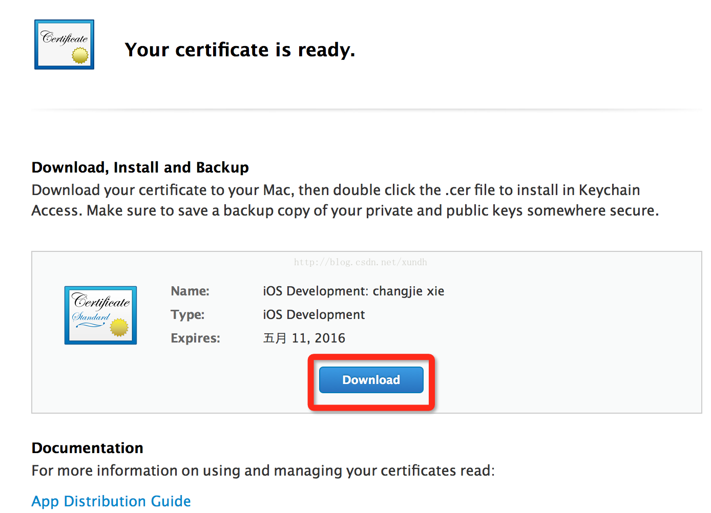711x513 pixels.
Task: Click the Certificate icon beside the heading
Action: 65,45
